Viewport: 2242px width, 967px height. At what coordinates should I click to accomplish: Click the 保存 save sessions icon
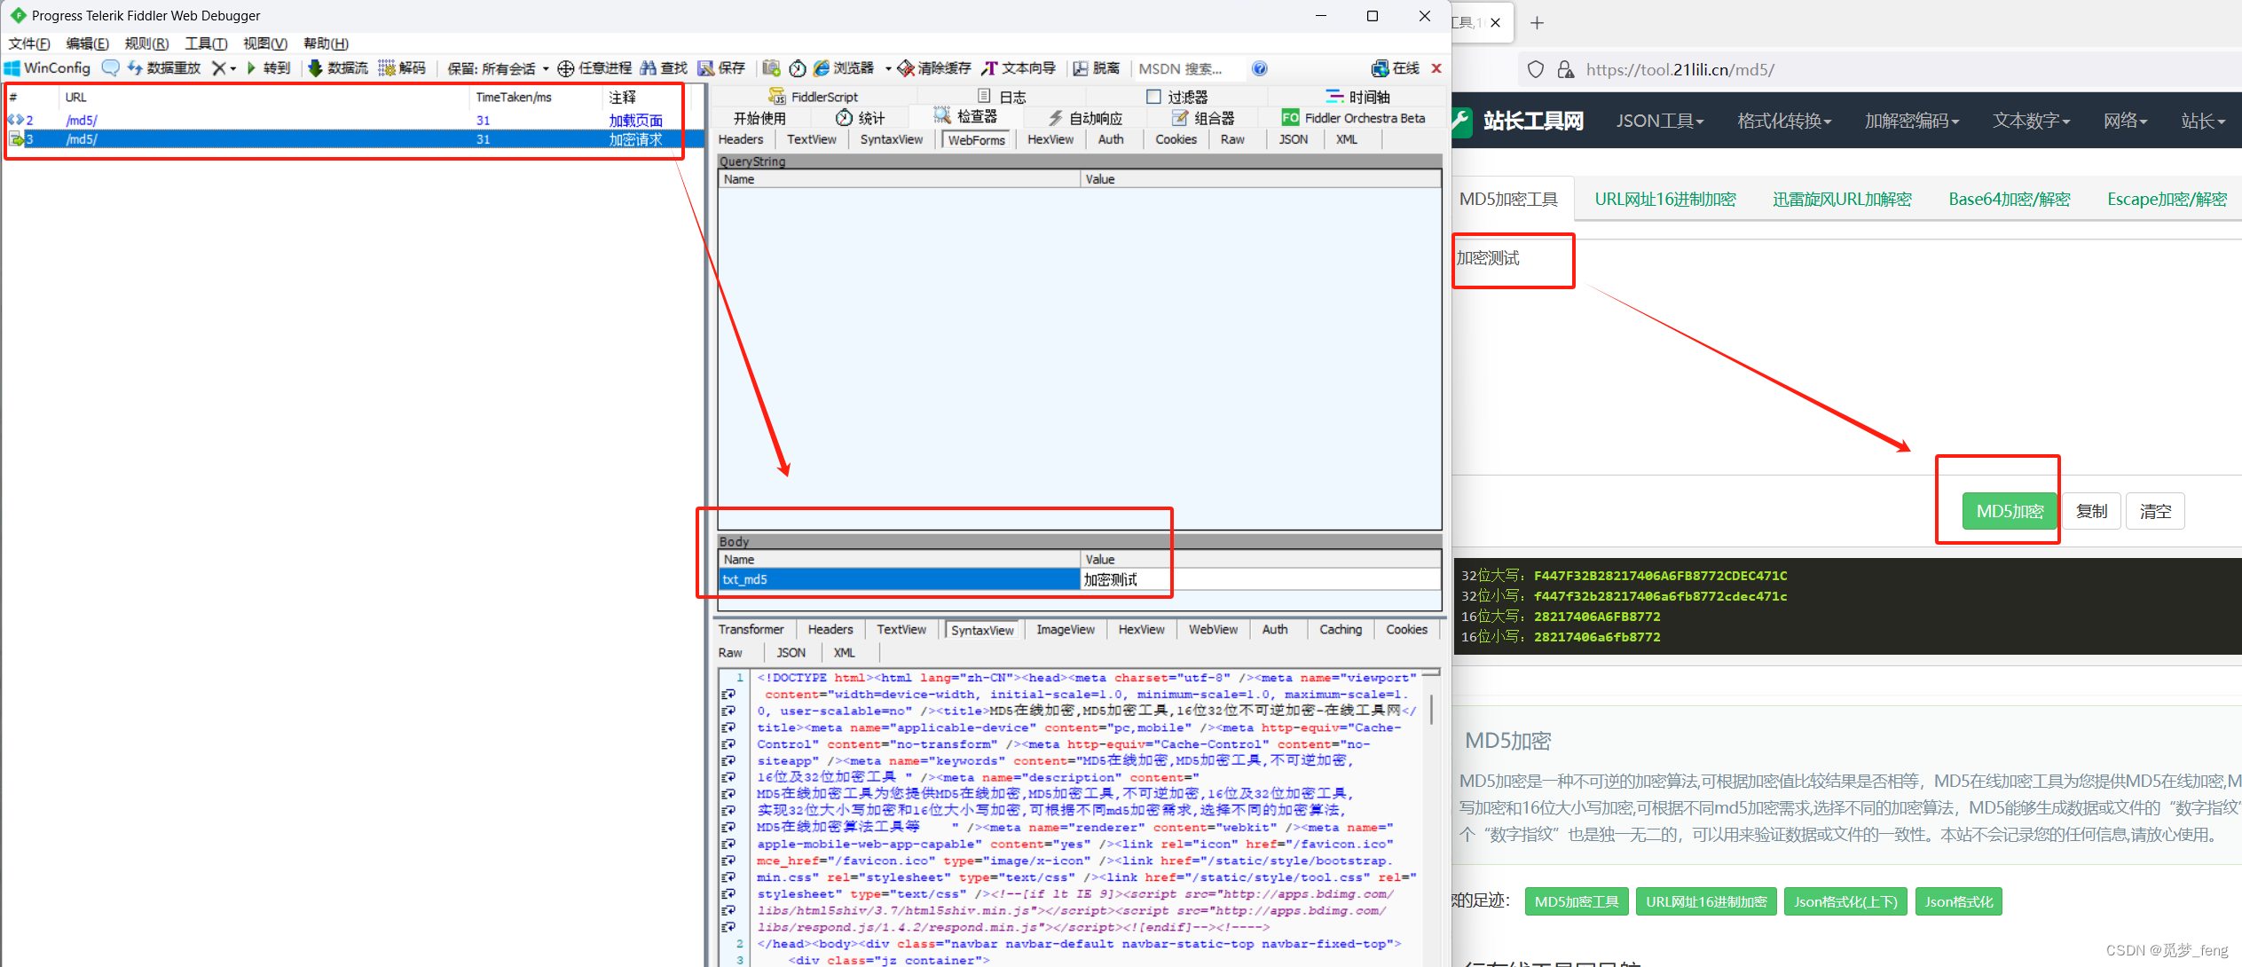click(723, 68)
